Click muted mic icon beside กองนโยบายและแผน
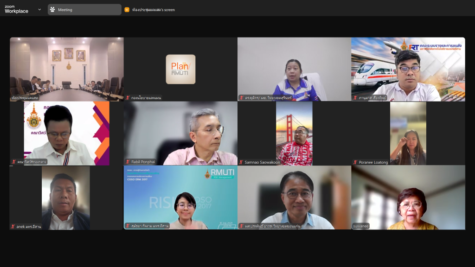475x267 pixels. tap(128, 98)
